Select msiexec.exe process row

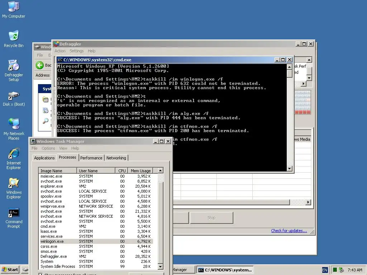[96, 176]
